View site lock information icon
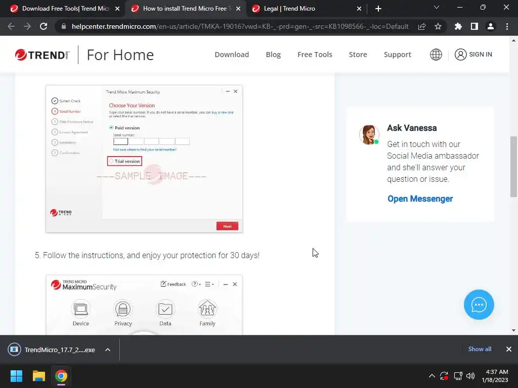 pyautogui.click(x=64, y=26)
